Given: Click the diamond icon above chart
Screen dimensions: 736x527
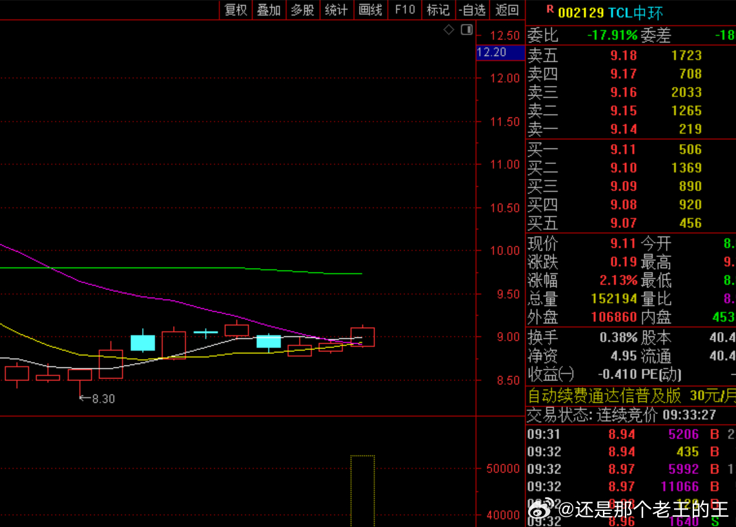Looking at the screenshot, I should tap(449, 30).
